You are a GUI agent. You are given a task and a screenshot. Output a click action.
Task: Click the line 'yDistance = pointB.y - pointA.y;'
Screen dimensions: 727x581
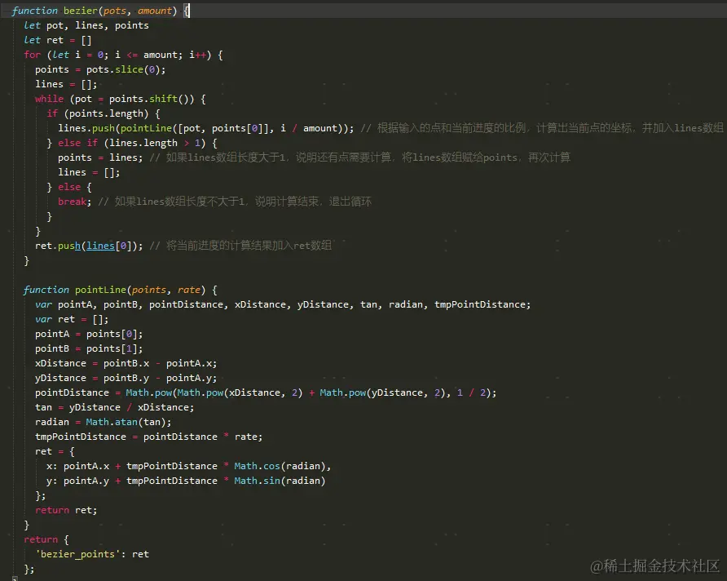pyautogui.click(x=126, y=378)
